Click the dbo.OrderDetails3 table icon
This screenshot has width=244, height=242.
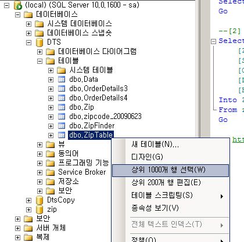pyautogui.click(x=62, y=89)
